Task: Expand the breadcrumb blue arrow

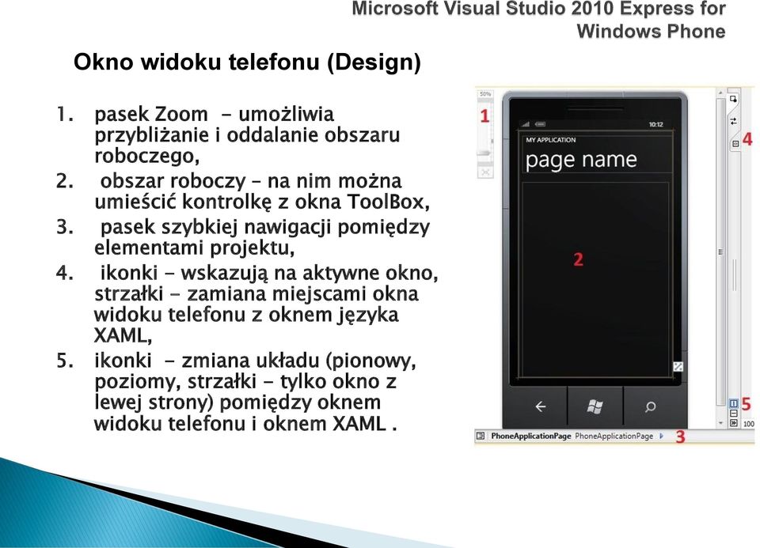Action: point(662,437)
